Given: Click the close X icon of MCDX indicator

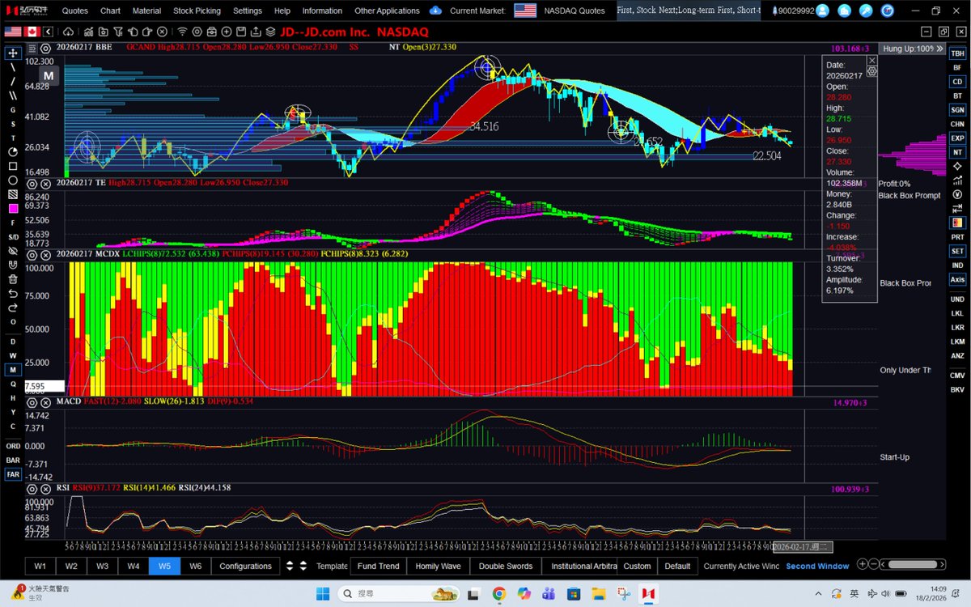Looking at the screenshot, I should pyautogui.click(x=45, y=254).
